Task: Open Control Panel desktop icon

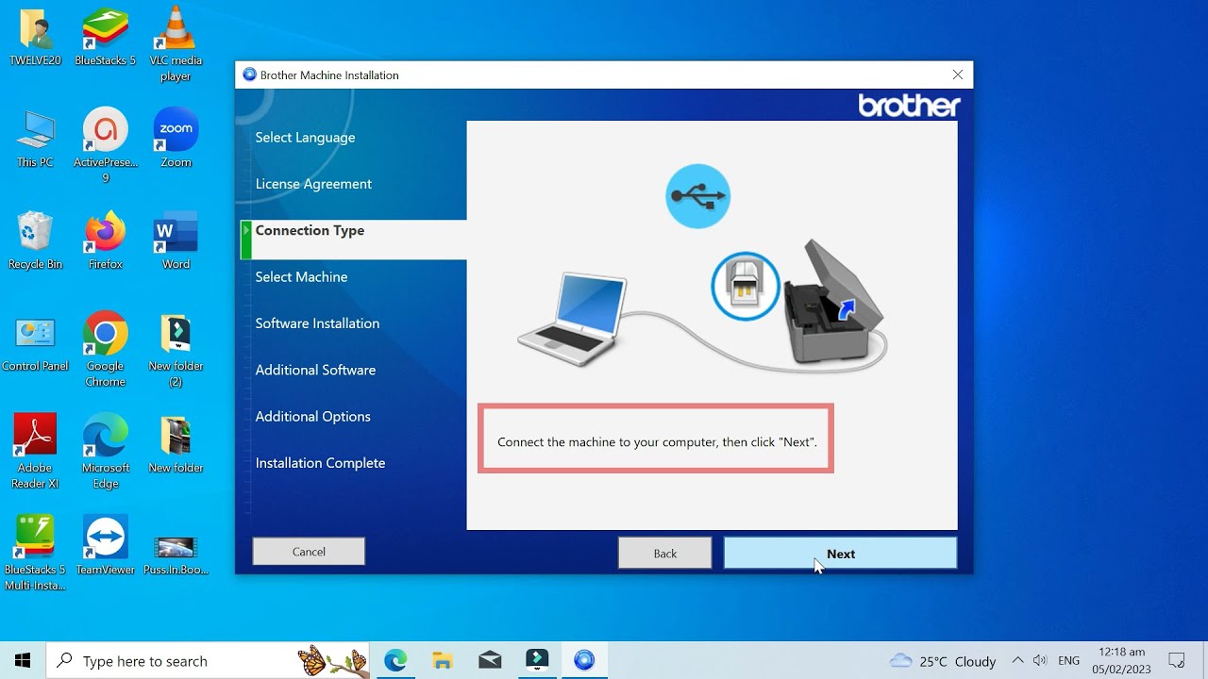Action: click(35, 342)
